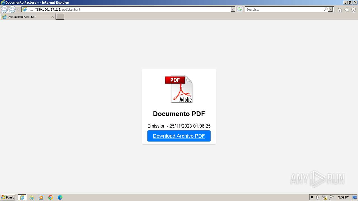Image resolution: width=358 pixels, height=201 pixels.
Task: Open a new blank tab
Action: coord(60,17)
